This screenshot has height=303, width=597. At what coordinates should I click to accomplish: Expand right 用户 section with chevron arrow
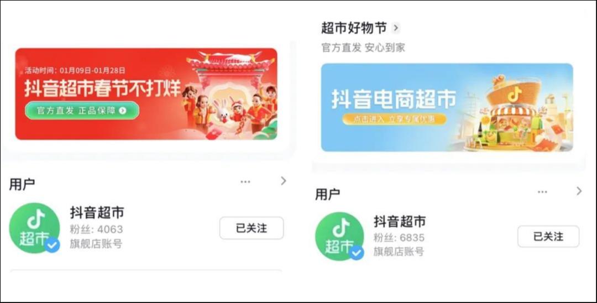[579, 191]
